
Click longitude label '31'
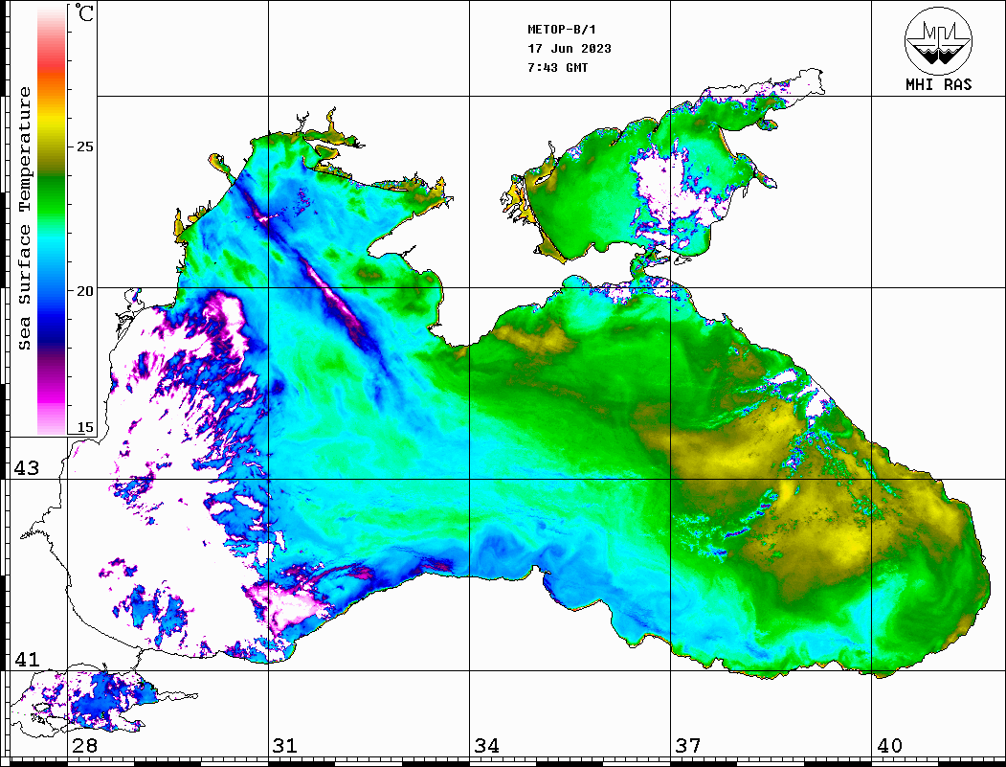pos(285,746)
